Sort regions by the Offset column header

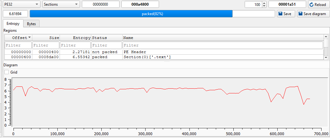18,38
